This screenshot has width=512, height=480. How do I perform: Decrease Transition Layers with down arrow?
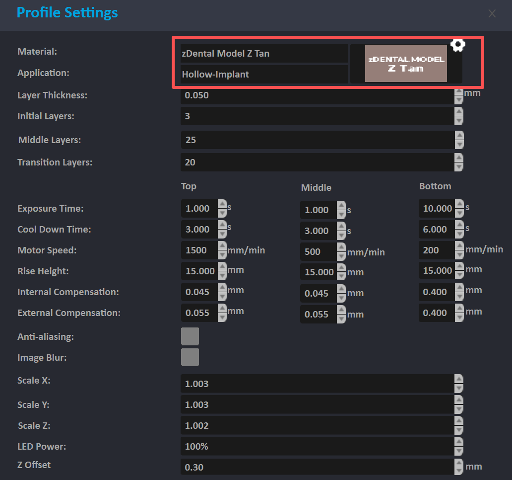(459, 167)
